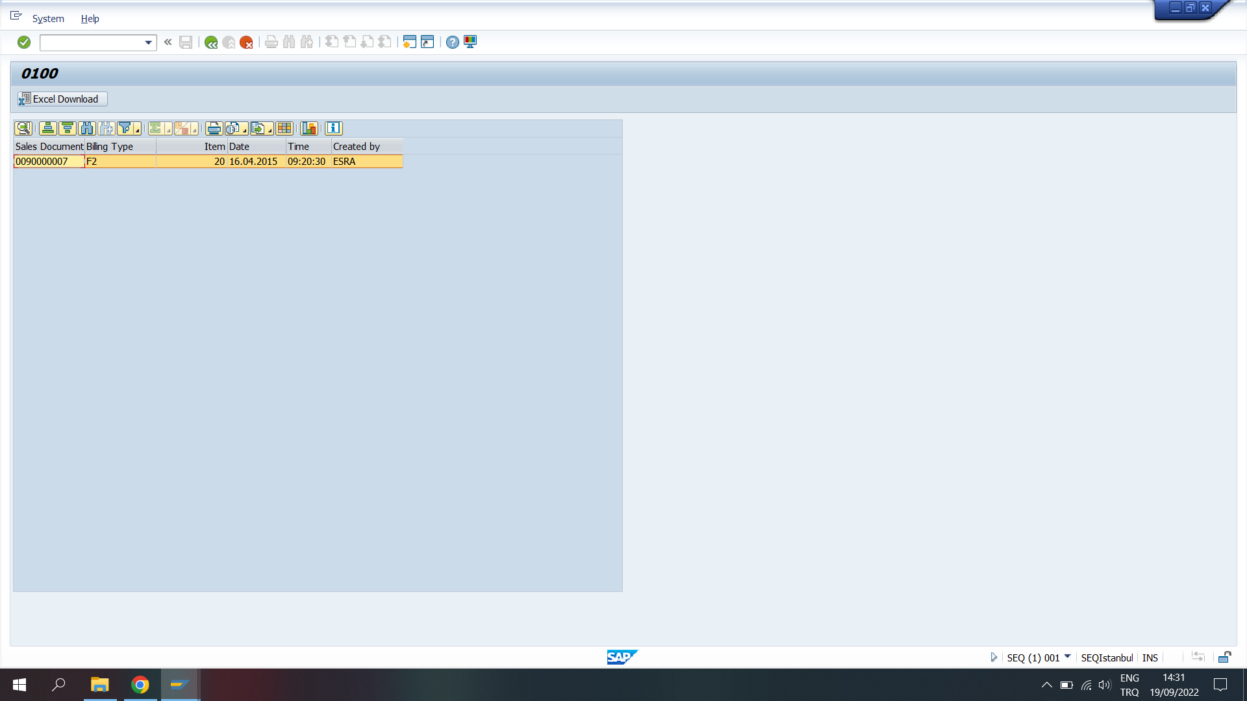Viewport: 1247px width, 701px height.
Task: Display data as a graphic chart
Action: pyautogui.click(x=309, y=129)
